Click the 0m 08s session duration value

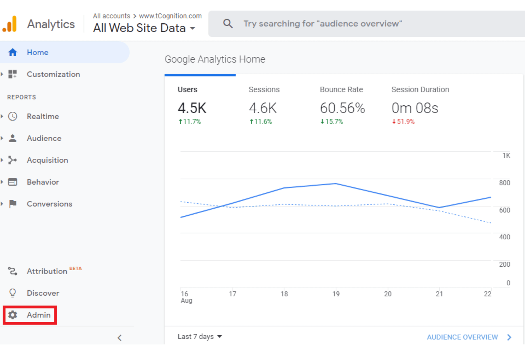coord(415,108)
